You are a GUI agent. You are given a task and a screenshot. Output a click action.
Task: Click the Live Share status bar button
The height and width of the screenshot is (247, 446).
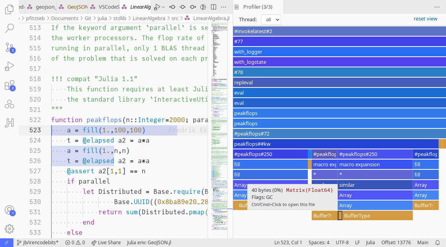pyautogui.click(x=106, y=243)
